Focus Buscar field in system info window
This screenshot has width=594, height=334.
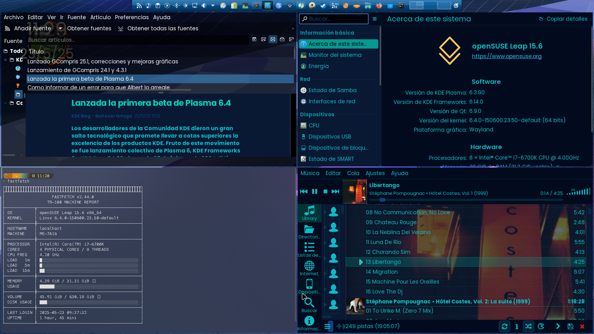click(x=334, y=19)
